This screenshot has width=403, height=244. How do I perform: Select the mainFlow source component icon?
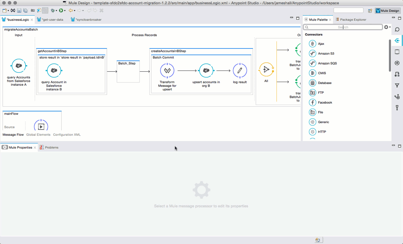pos(41,126)
